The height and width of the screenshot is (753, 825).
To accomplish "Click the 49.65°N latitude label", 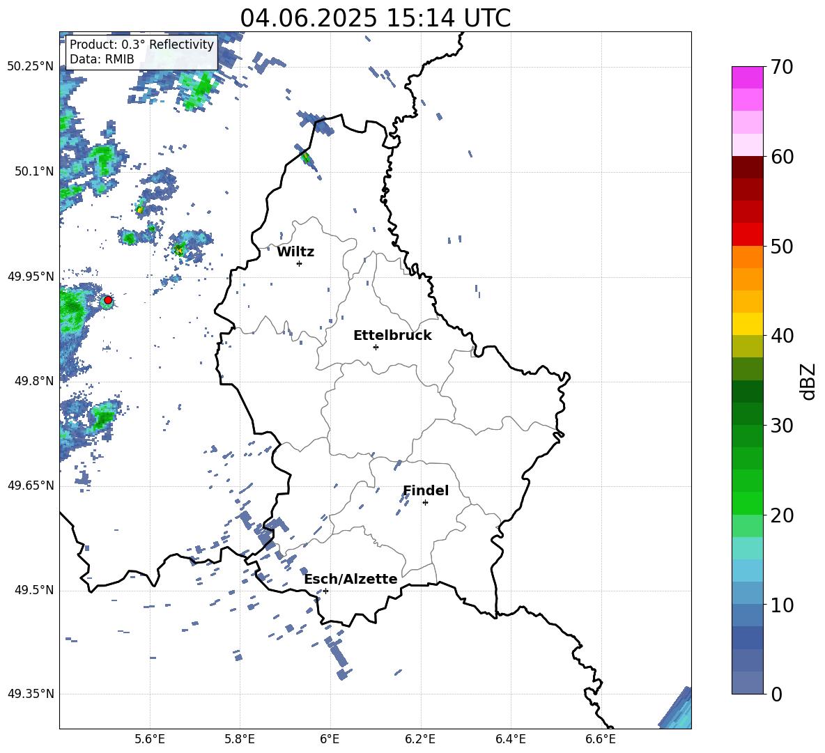I will 31,486.
